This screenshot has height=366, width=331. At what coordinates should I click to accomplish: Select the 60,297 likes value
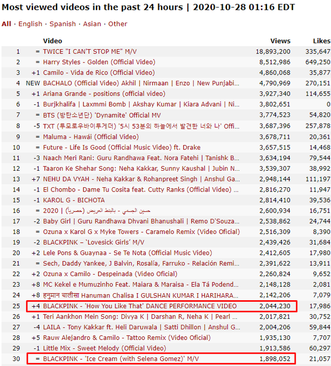320,348
